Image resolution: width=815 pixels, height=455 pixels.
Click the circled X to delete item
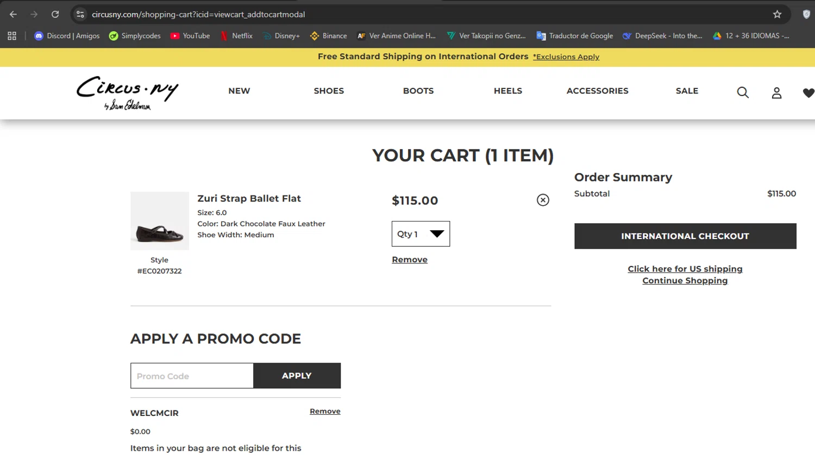click(x=543, y=200)
